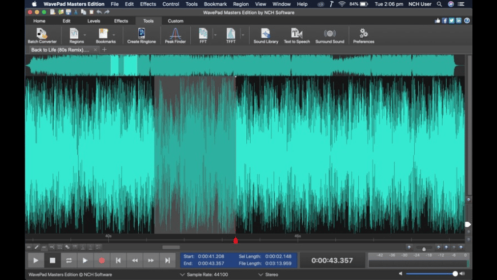Open the Bookmark menu in menu bar

coord(215,4)
